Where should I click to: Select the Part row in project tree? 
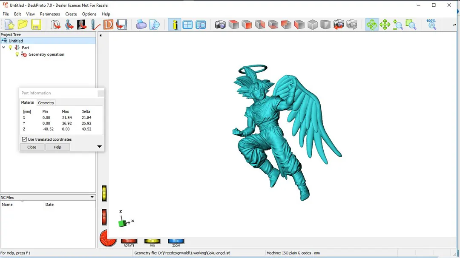(25, 48)
